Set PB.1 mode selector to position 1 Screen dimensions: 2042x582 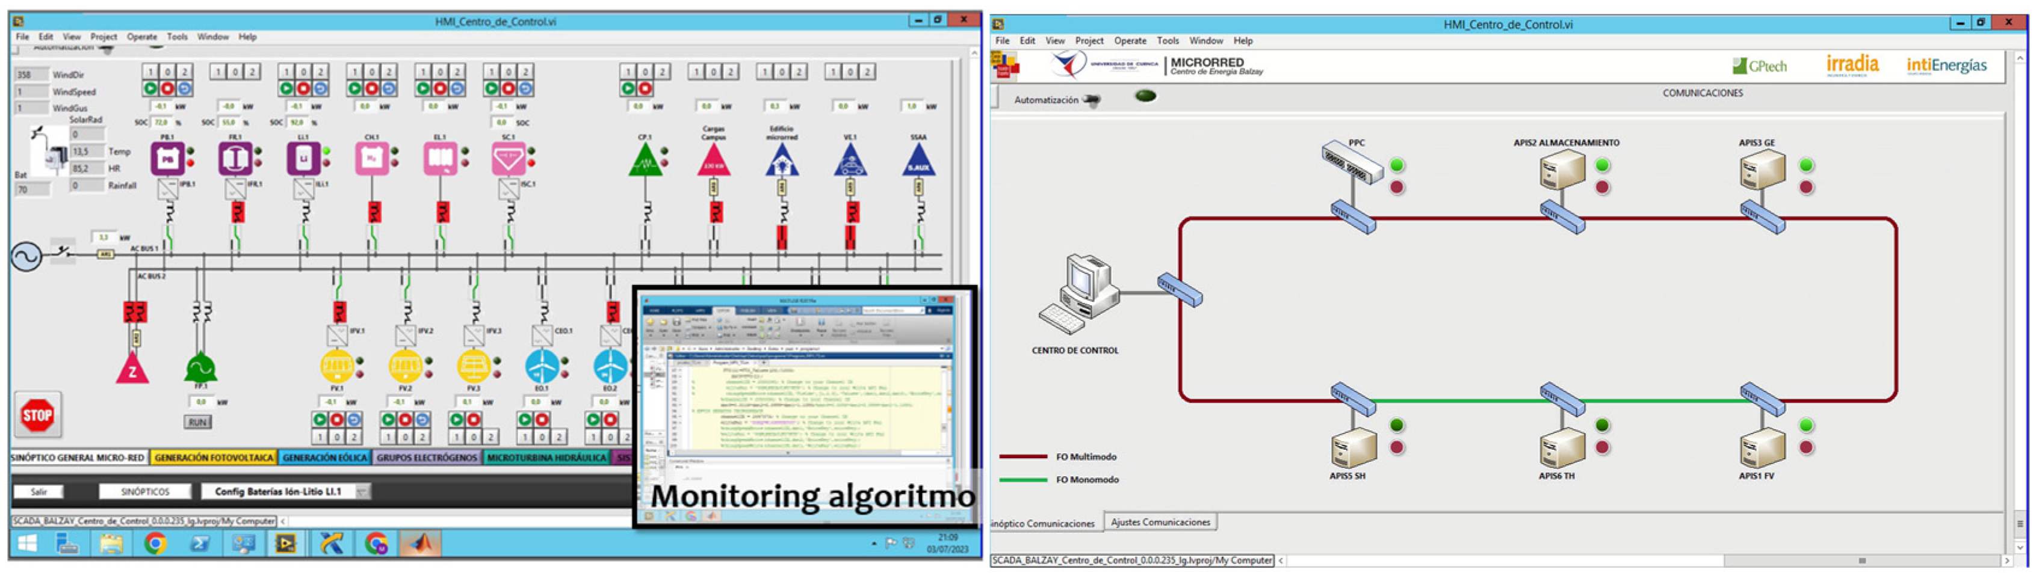(150, 72)
